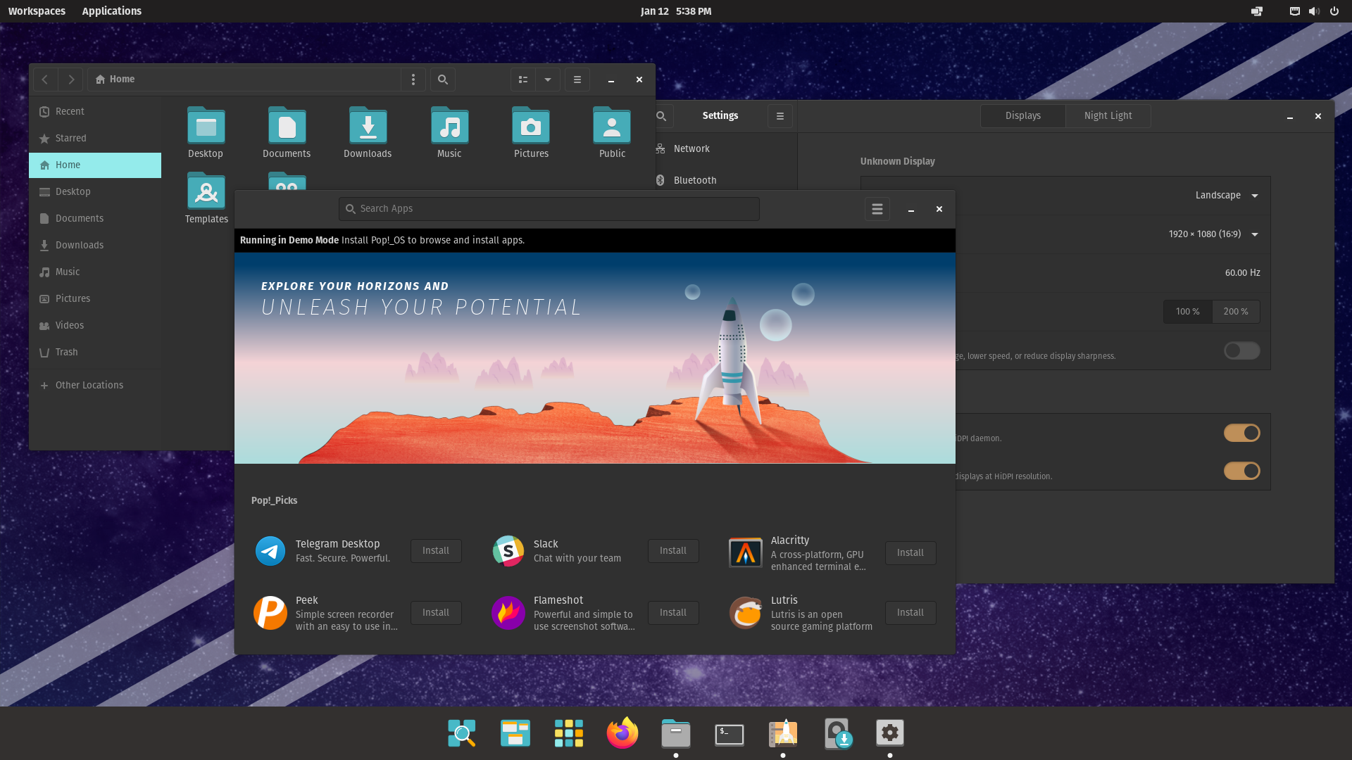Image resolution: width=1352 pixels, height=760 pixels.
Task: Select 200 % scale option
Action: point(1236,312)
